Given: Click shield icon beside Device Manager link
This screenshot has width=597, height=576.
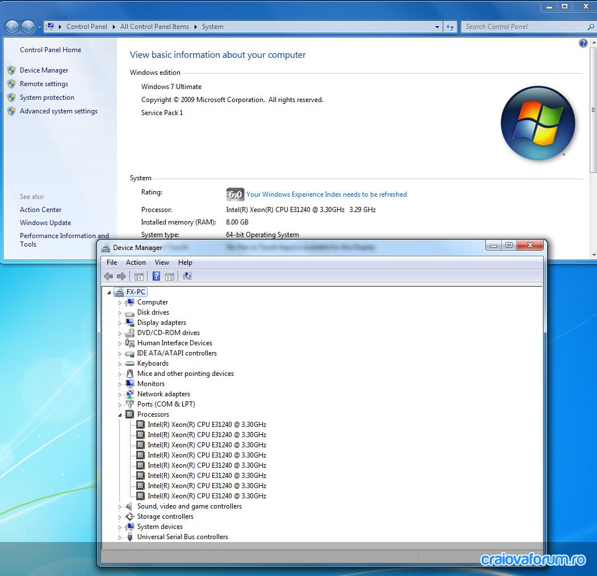Looking at the screenshot, I should (11, 70).
